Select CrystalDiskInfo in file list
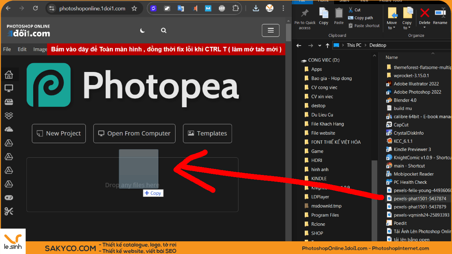The image size is (452, 254). [409, 133]
